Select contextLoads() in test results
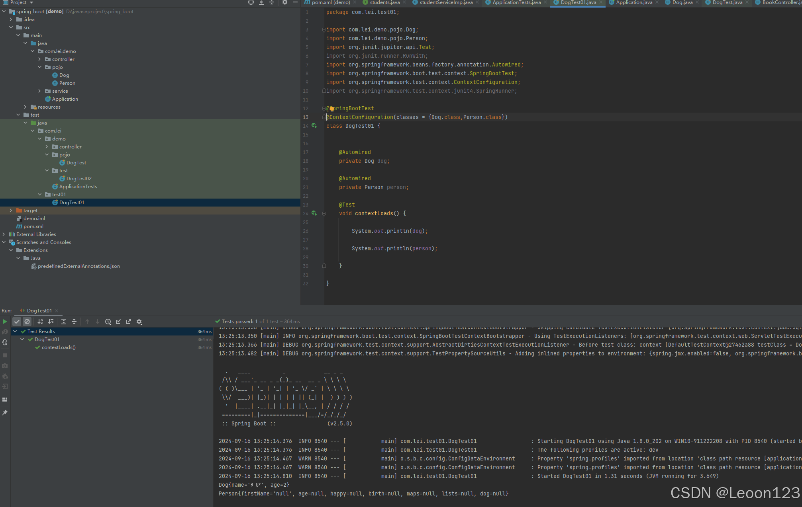The image size is (802, 507). point(59,347)
